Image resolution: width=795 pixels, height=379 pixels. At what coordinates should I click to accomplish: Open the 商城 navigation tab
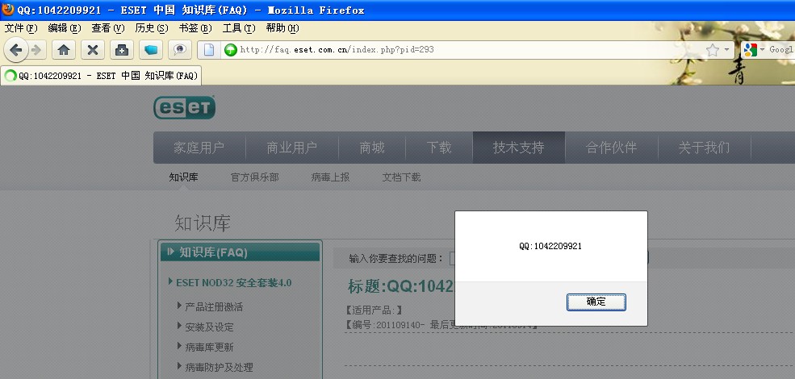(x=372, y=148)
